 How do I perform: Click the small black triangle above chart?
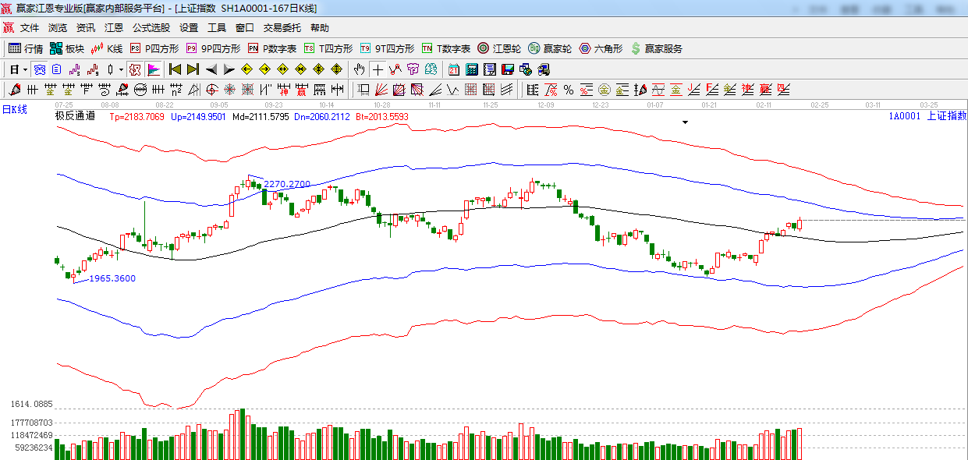[685, 122]
